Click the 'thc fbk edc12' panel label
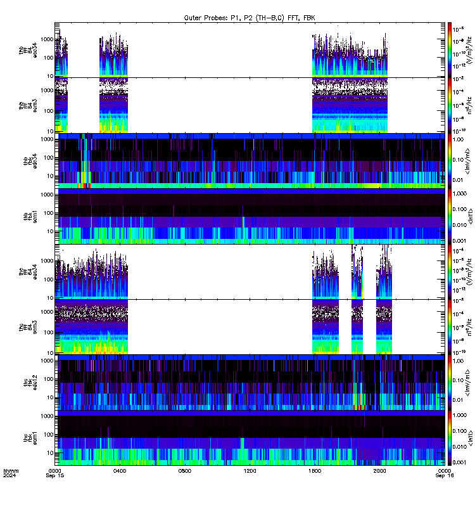The height and width of the screenshot is (507, 475). 30,383
